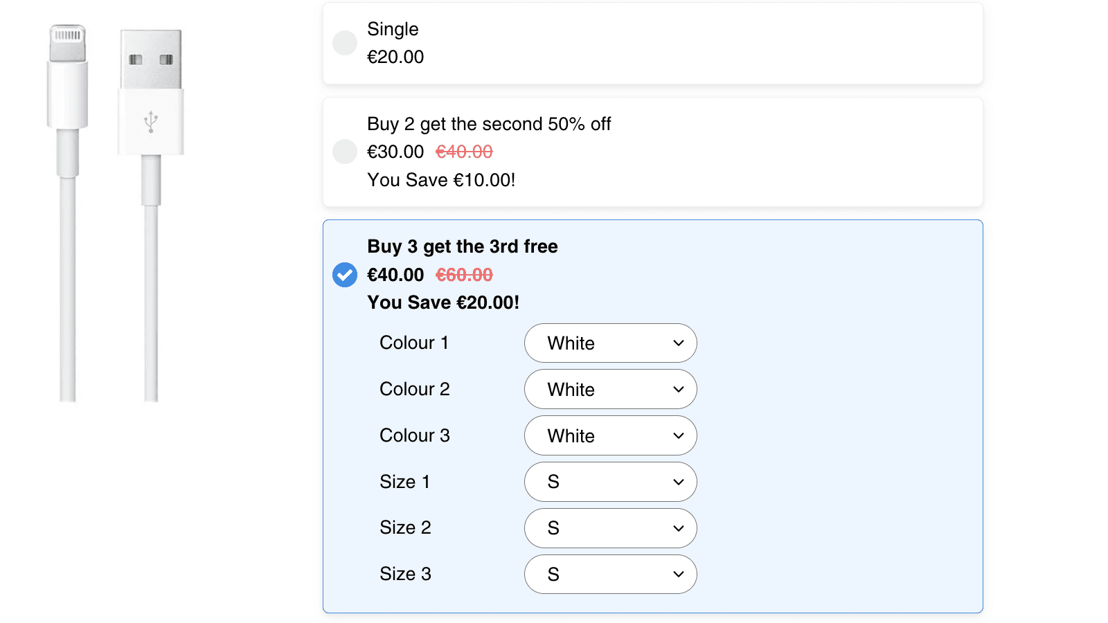Choose the Buy 2 second 50% off radio
The image size is (1108, 623).
pyautogui.click(x=345, y=152)
